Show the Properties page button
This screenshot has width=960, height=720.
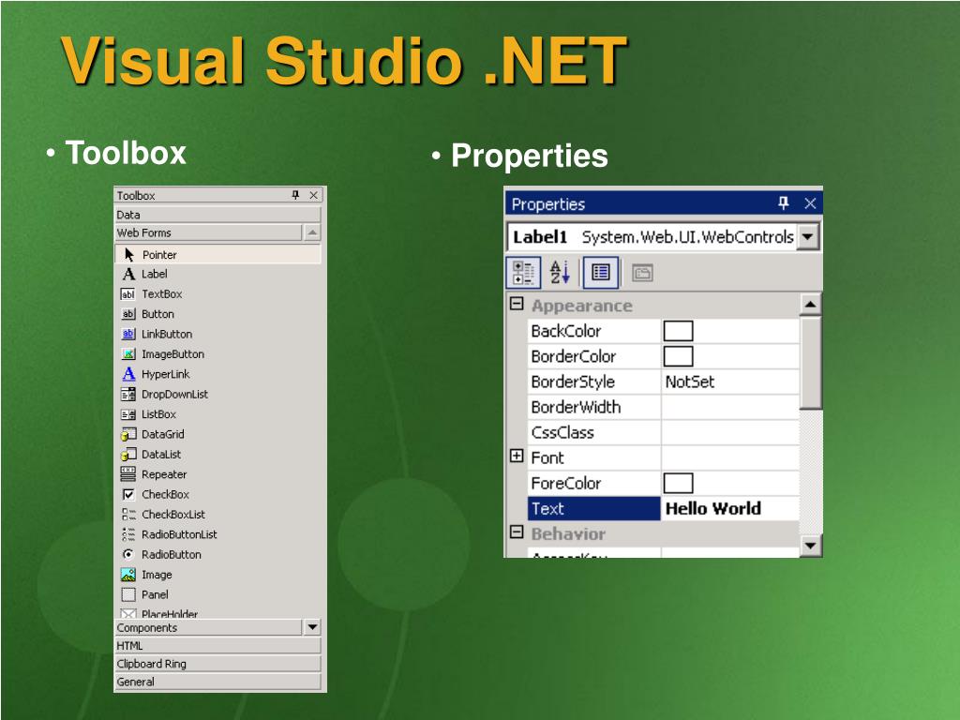click(601, 273)
